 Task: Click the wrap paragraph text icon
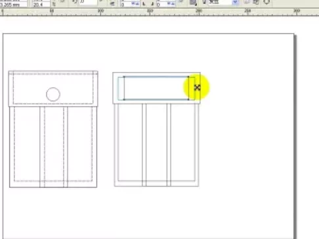click(193, 3)
